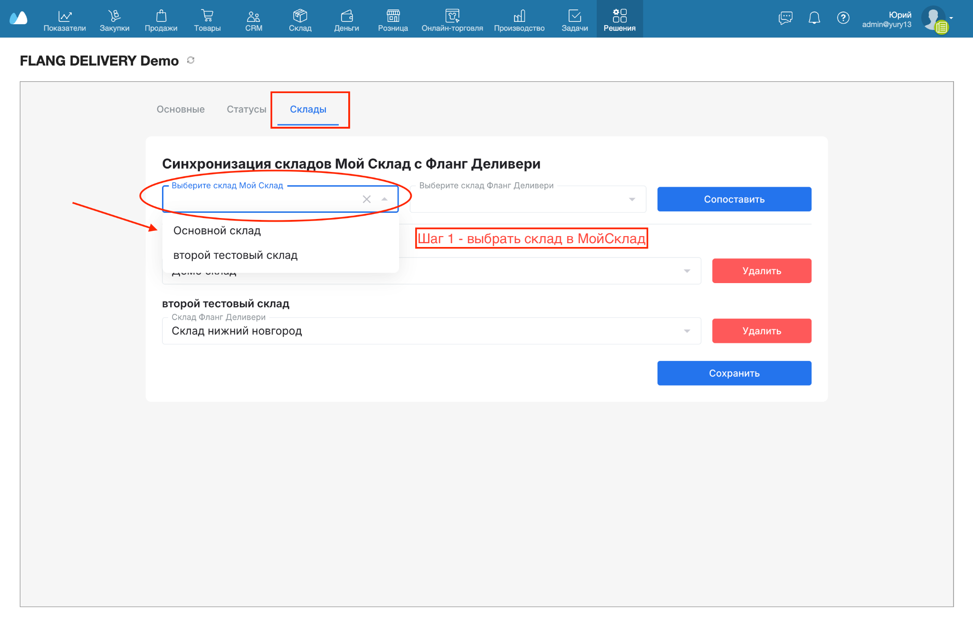
Task: Click the MoySklad logo icon
Action: point(19,18)
